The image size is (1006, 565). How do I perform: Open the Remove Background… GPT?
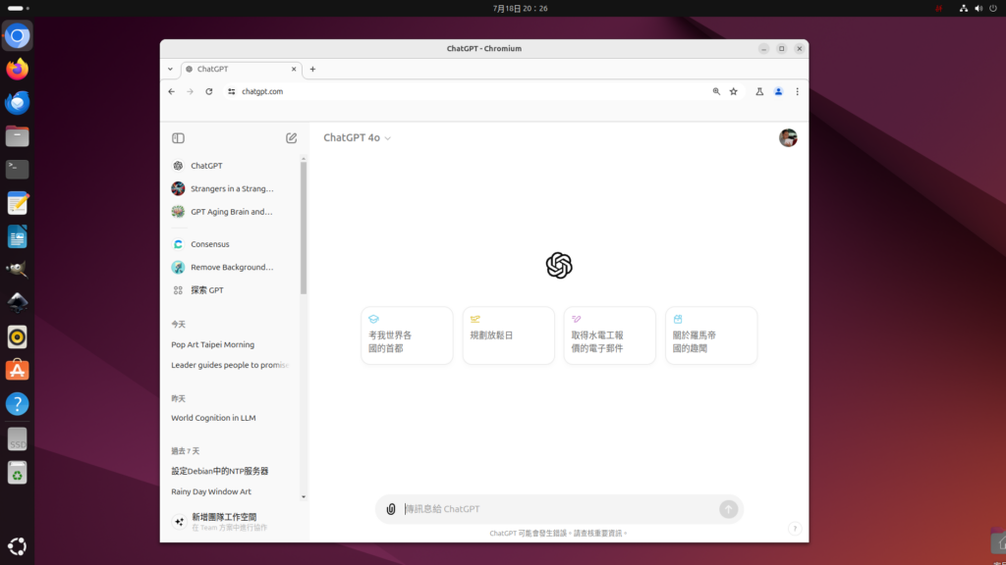[x=232, y=267]
